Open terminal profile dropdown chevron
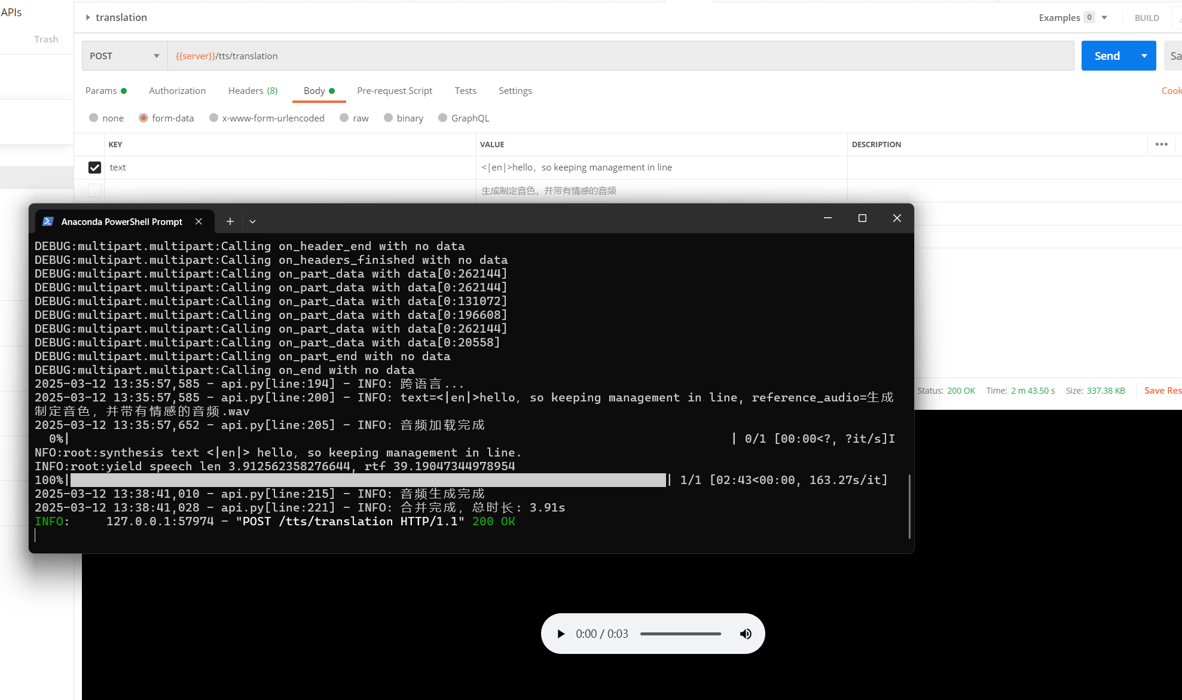 252,221
